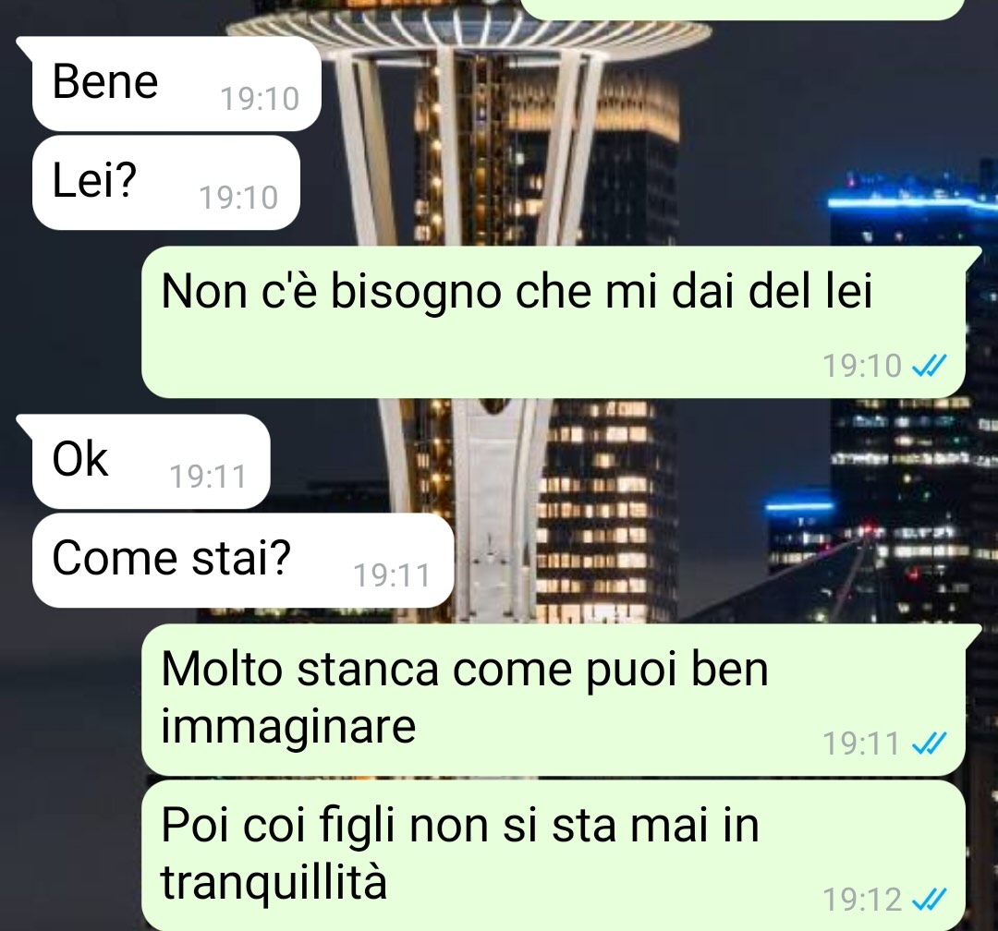The height and width of the screenshot is (931, 998).
Task: Tap the partially visible green bubble at top
Action: click(741, 9)
